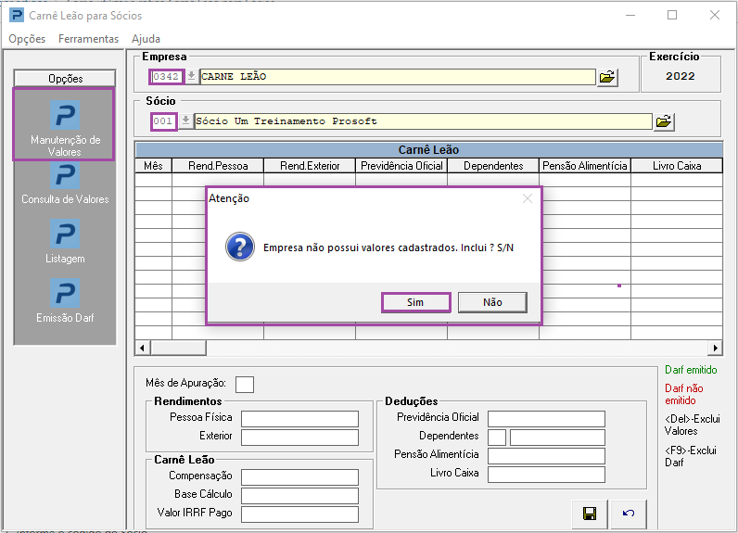Image resolution: width=738 pixels, height=533 pixels.
Task: Click the CARNE LEÃO company name field
Action: (398, 76)
